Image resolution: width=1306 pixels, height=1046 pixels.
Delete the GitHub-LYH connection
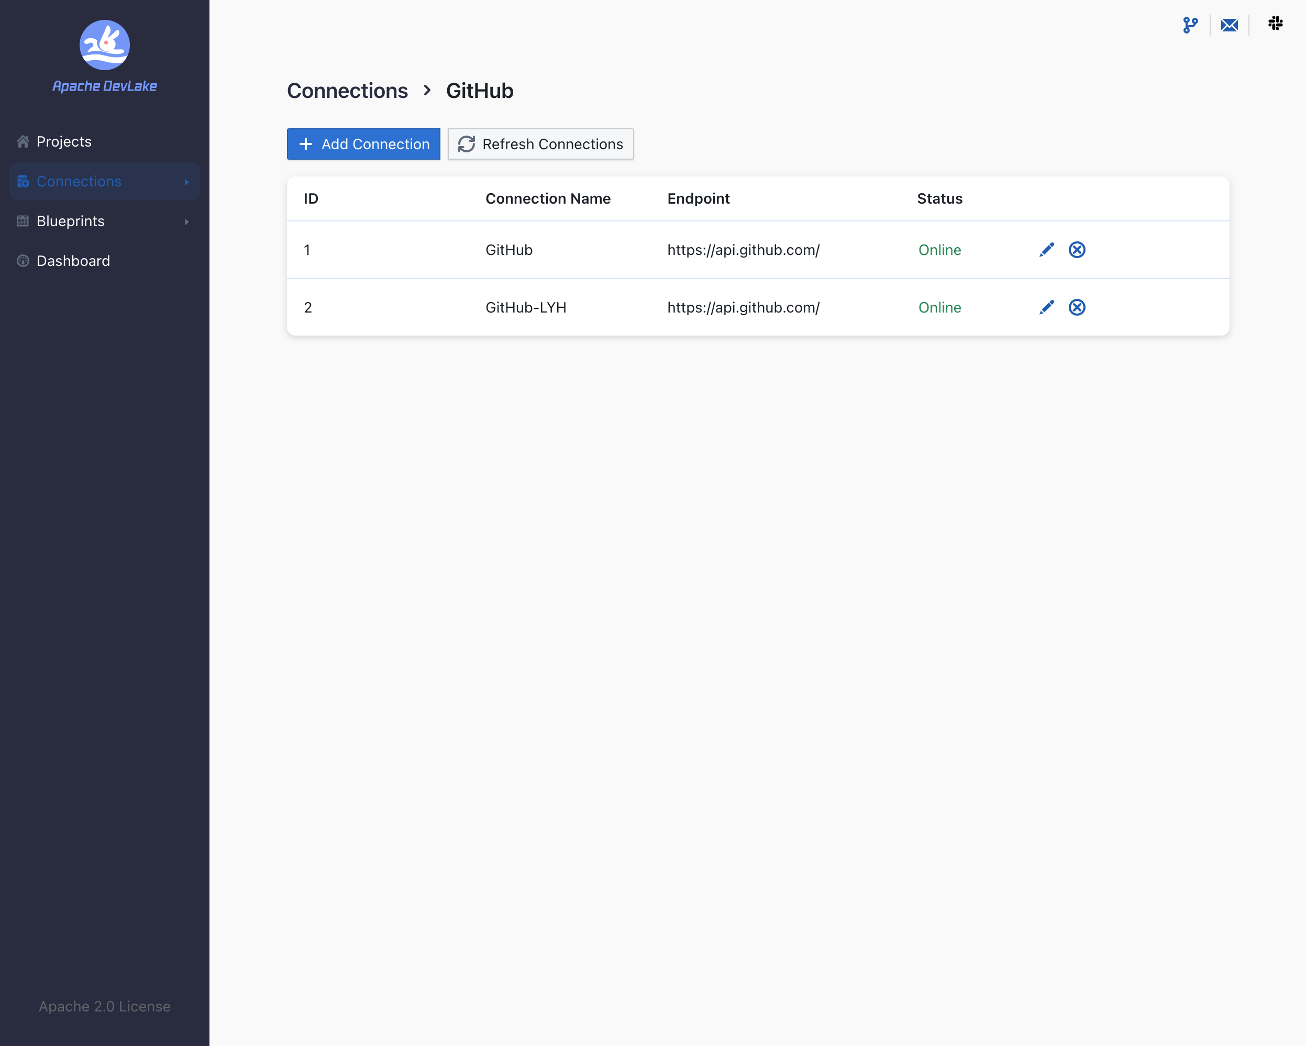(1077, 307)
